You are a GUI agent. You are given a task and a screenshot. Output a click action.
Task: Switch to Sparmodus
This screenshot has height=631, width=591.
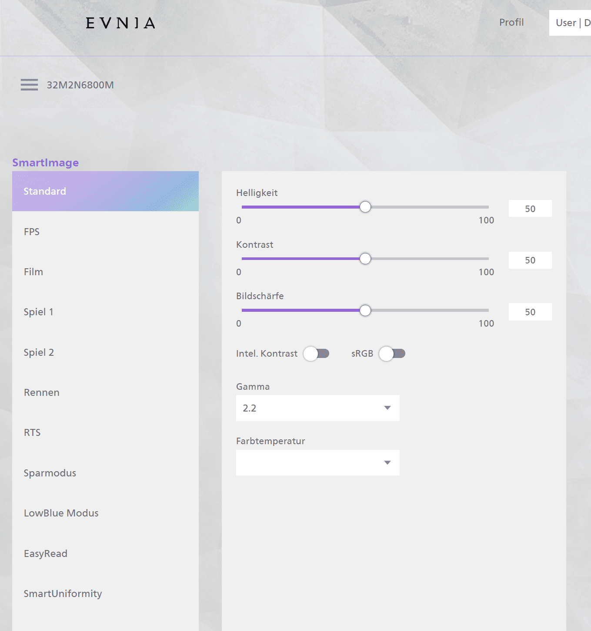105,473
